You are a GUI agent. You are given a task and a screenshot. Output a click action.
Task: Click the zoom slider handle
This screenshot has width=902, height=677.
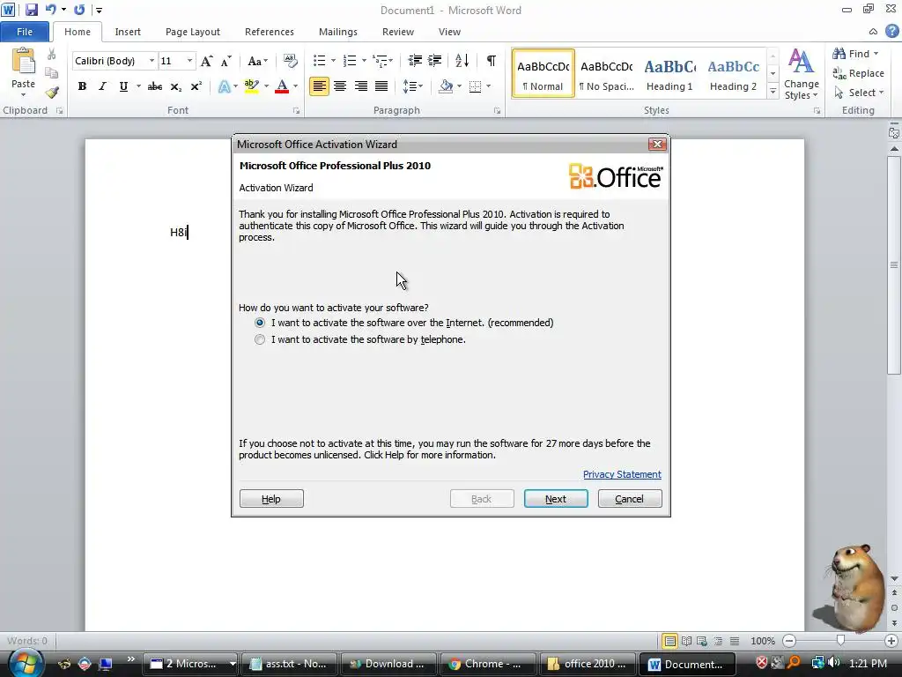pyautogui.click(x=840, y=641)
